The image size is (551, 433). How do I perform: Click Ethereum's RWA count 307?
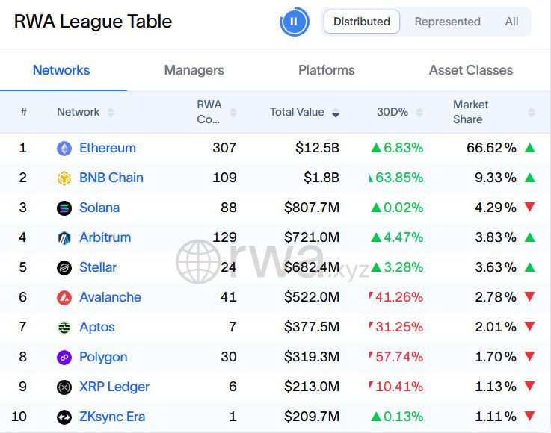(224, 148)
